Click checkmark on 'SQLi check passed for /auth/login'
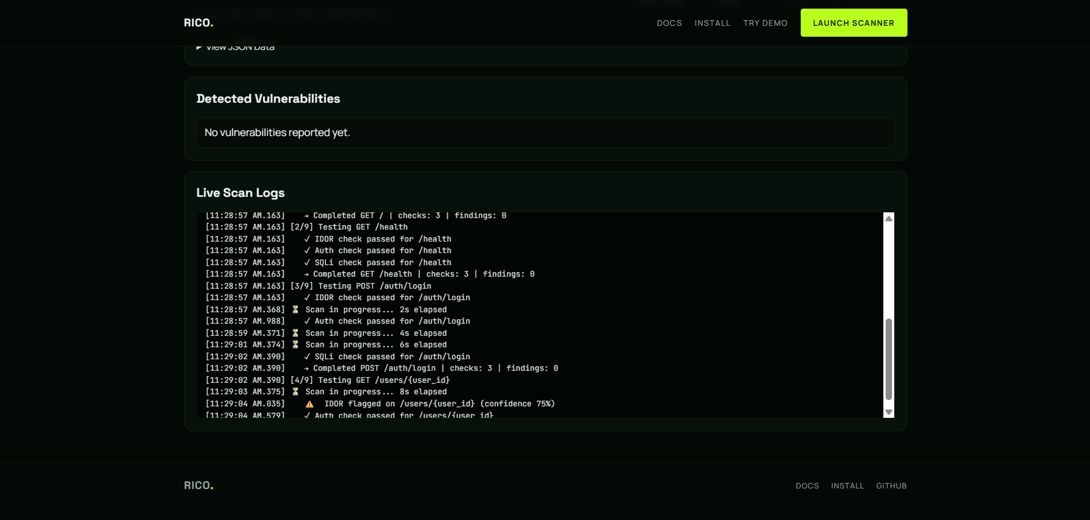 pyautogui.click(x=307, y=356)
